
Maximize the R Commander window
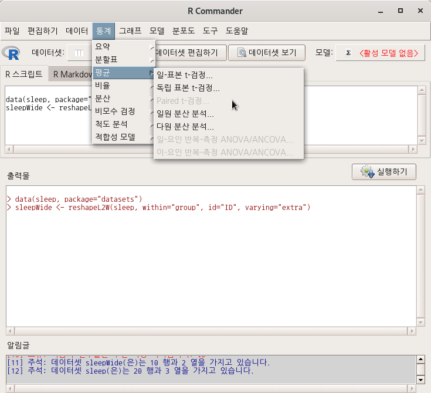[x=401, y=11]
